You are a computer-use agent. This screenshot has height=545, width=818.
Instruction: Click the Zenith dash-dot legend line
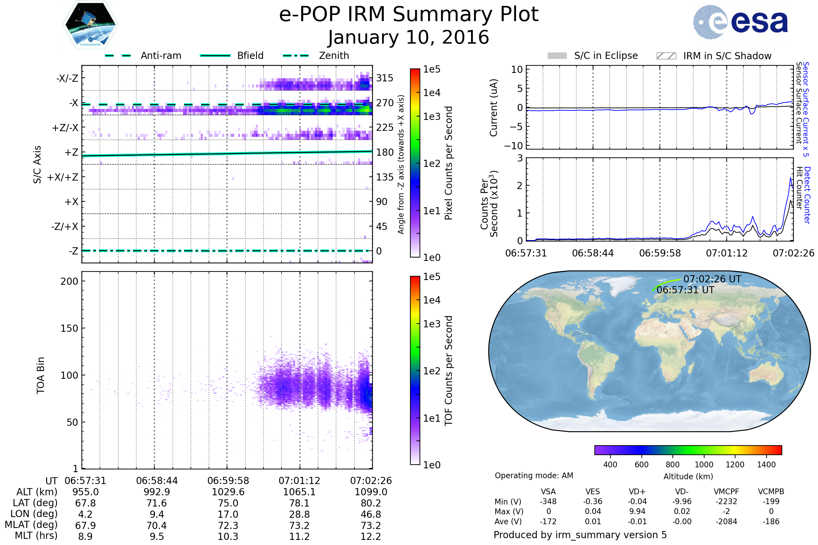click(x=296, y=56)
